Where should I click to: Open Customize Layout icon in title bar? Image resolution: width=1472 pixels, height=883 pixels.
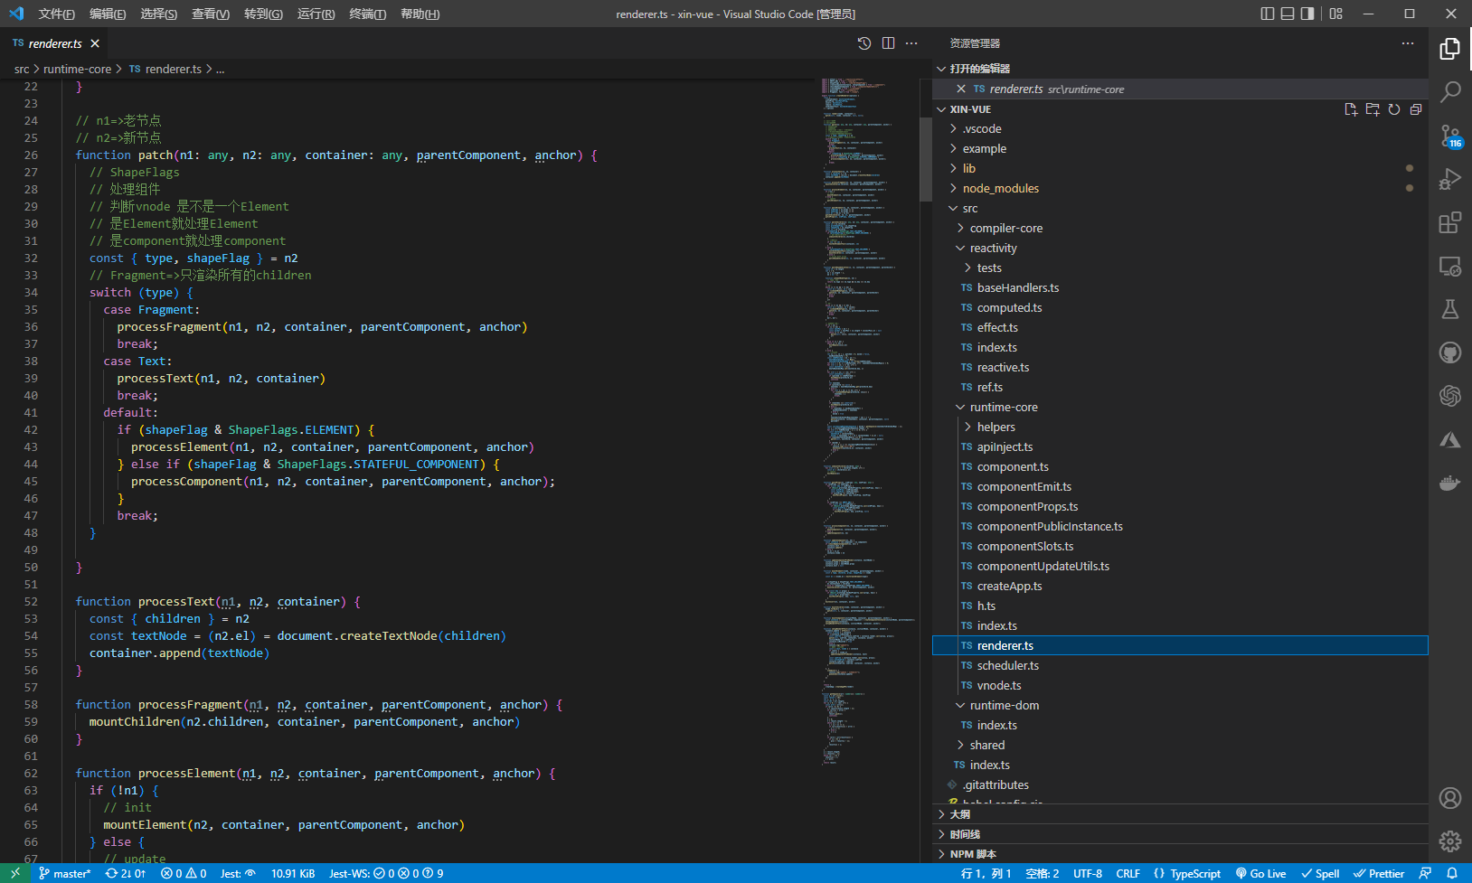pos(1336,14)
